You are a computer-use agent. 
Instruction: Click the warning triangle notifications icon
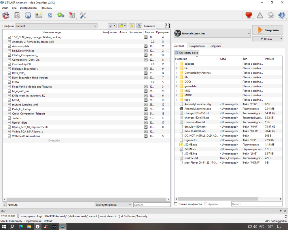pos(260,16)
